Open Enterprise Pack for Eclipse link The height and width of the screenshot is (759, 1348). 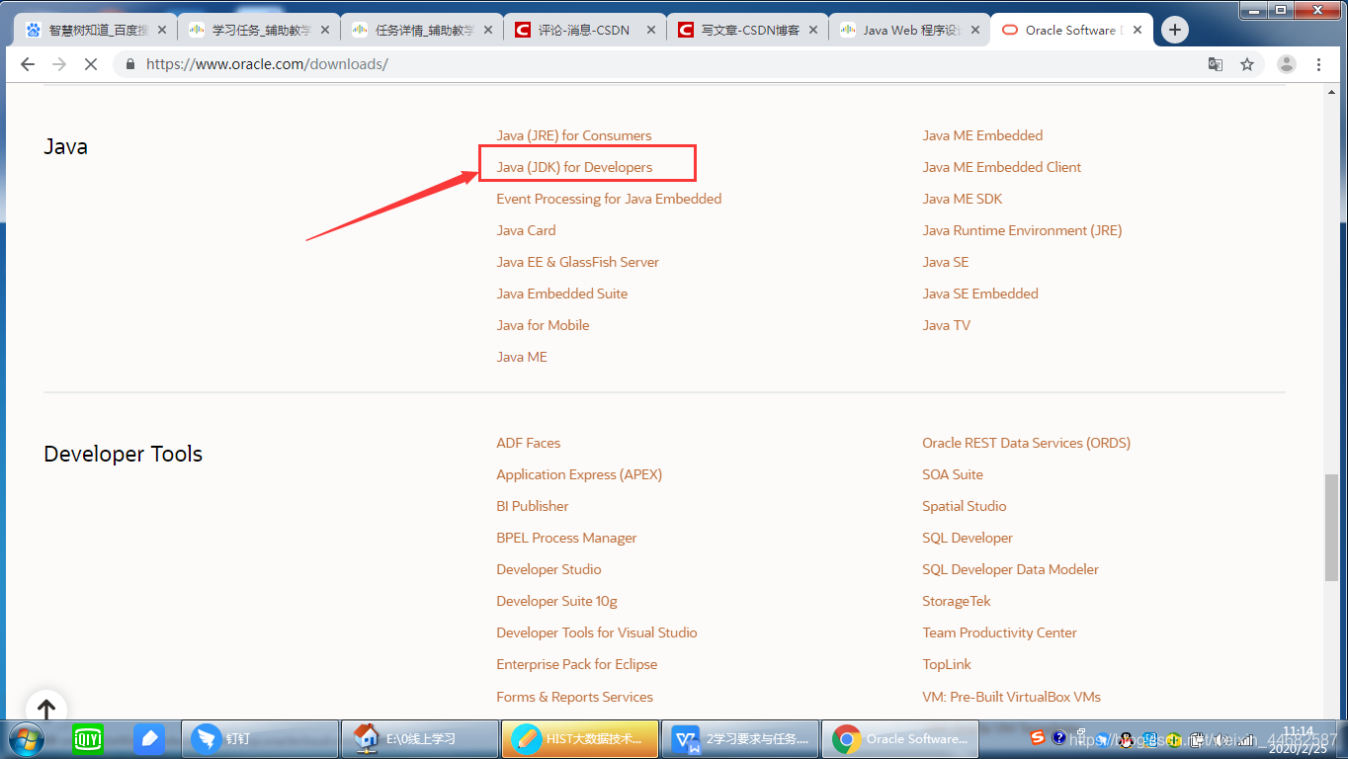click(576, 664)
